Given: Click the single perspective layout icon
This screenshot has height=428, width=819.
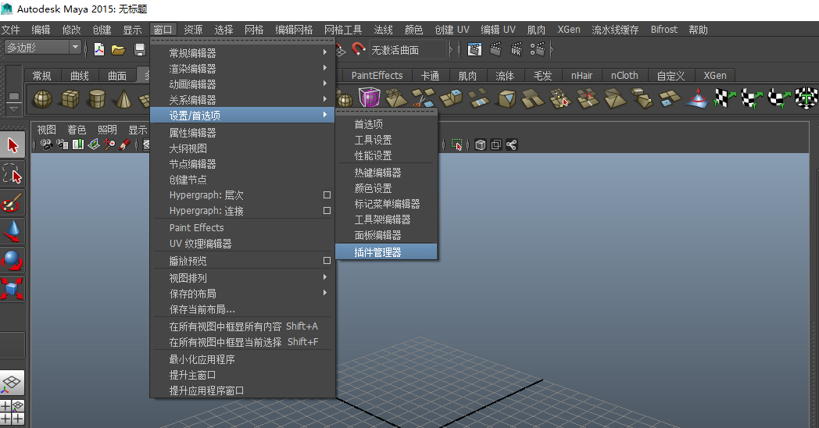Looking at the screenshot, I should pos(12,383).
